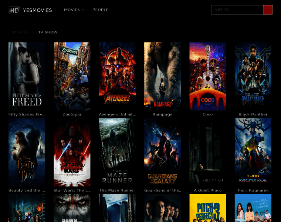This screenshot has width=281, height=222.
Task: Go to the People page
Action: tap(100, 10)
